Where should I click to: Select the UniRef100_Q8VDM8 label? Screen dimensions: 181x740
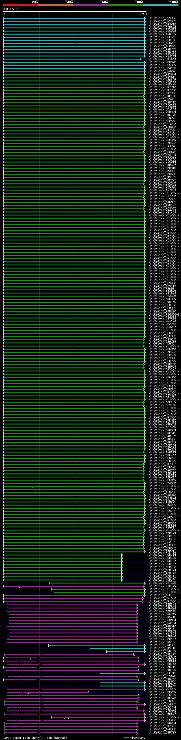tap(162, 284)
